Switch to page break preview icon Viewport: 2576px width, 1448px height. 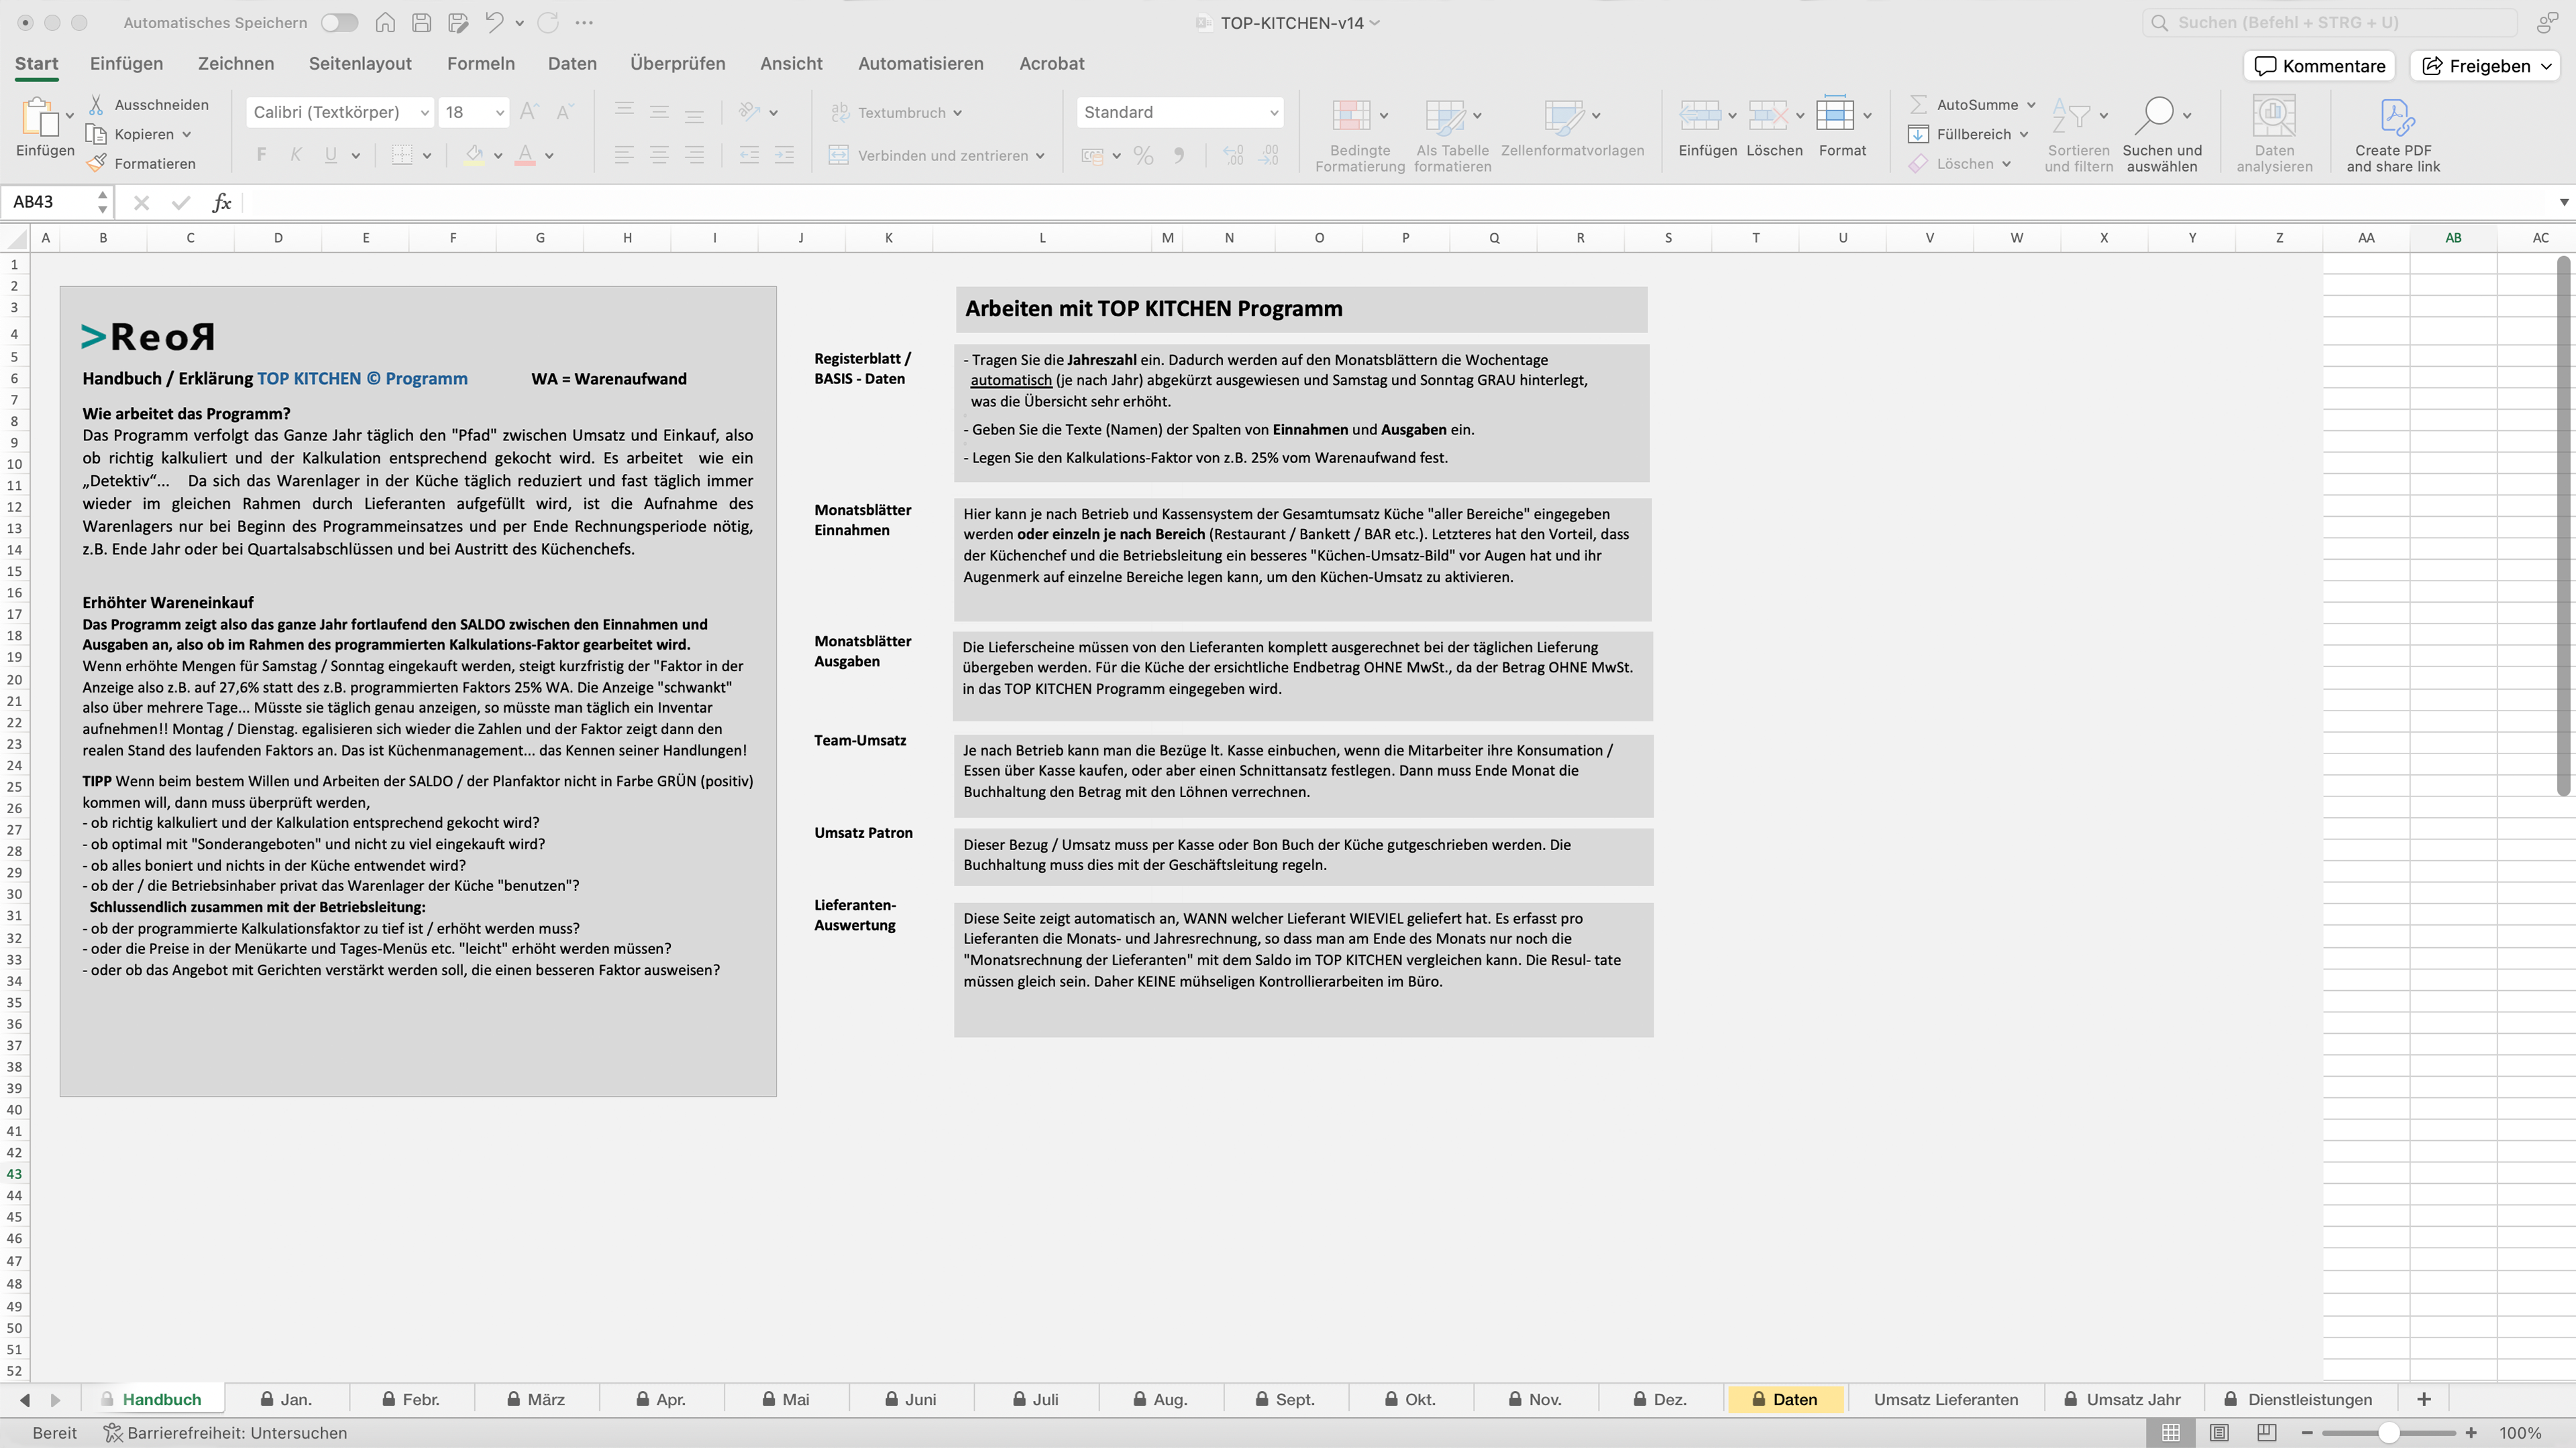point(2266,1432)
